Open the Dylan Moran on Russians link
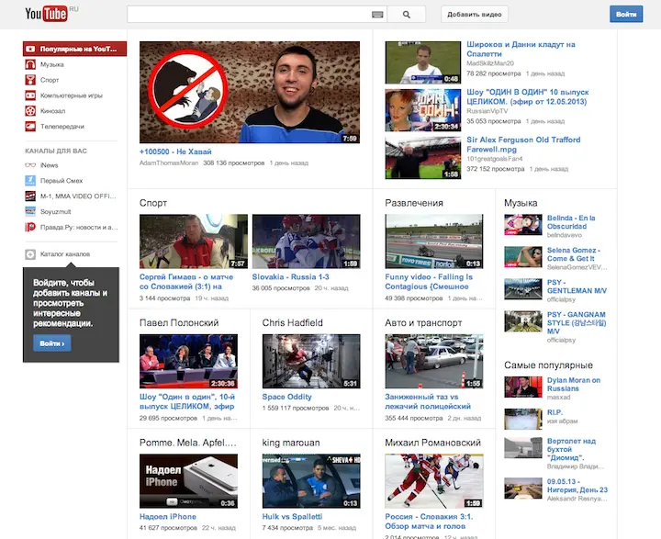 click(x=573, y=384)
